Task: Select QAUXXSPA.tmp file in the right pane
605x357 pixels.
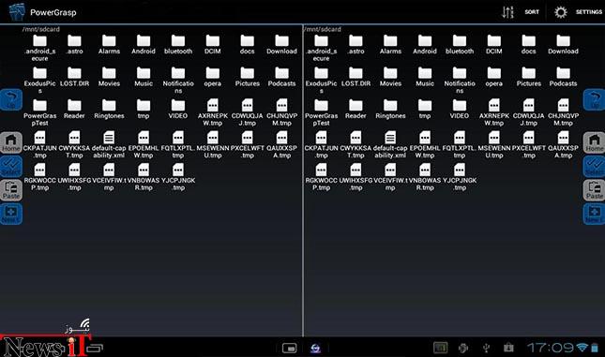Action: (x=564, y=145)
